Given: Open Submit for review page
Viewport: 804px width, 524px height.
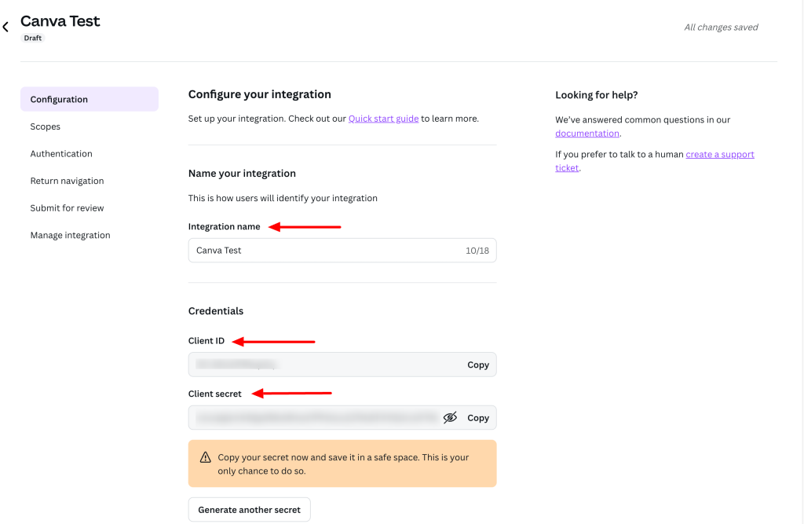Looking at the screenshot, I should point(67,208).
